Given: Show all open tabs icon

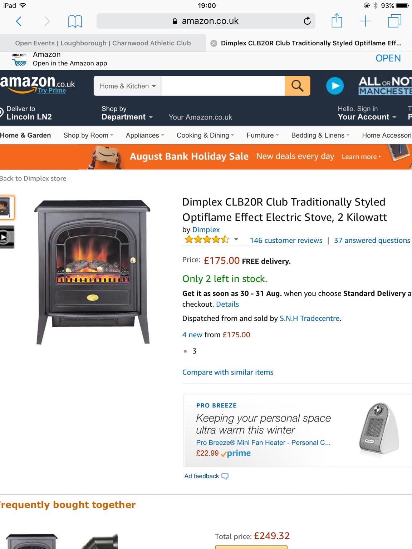Looking at the screenshot, I should [x=394, y=21].
